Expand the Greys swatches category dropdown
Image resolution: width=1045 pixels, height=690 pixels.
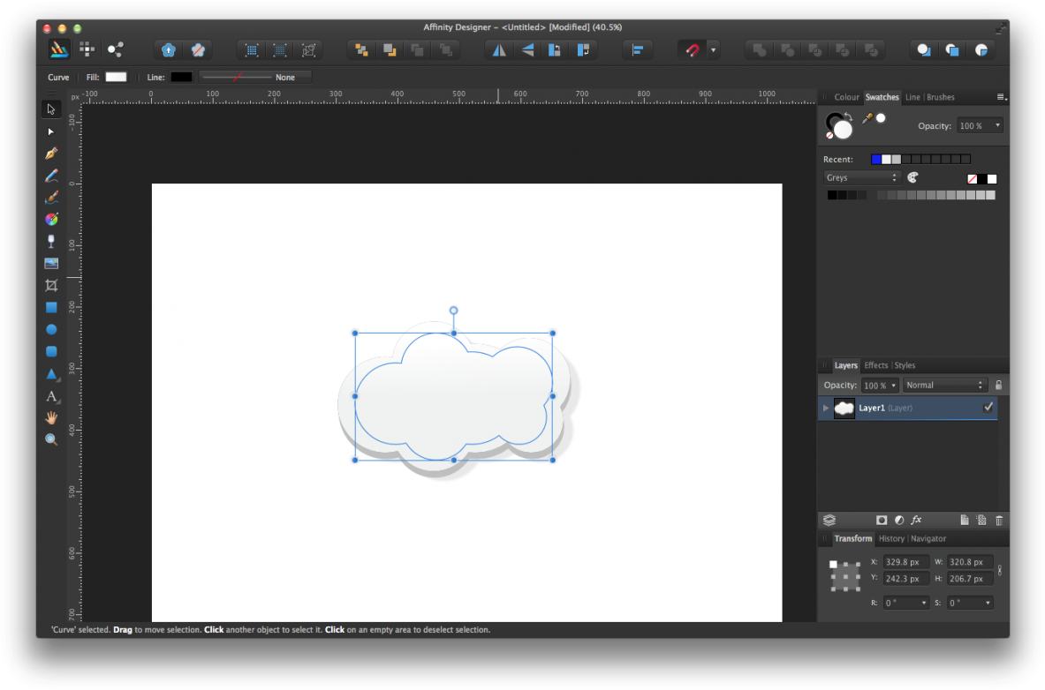(x=861, y=177)
